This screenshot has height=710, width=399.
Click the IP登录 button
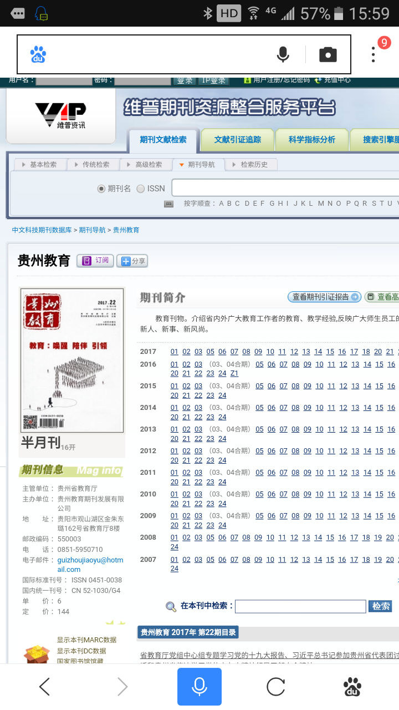213,81
